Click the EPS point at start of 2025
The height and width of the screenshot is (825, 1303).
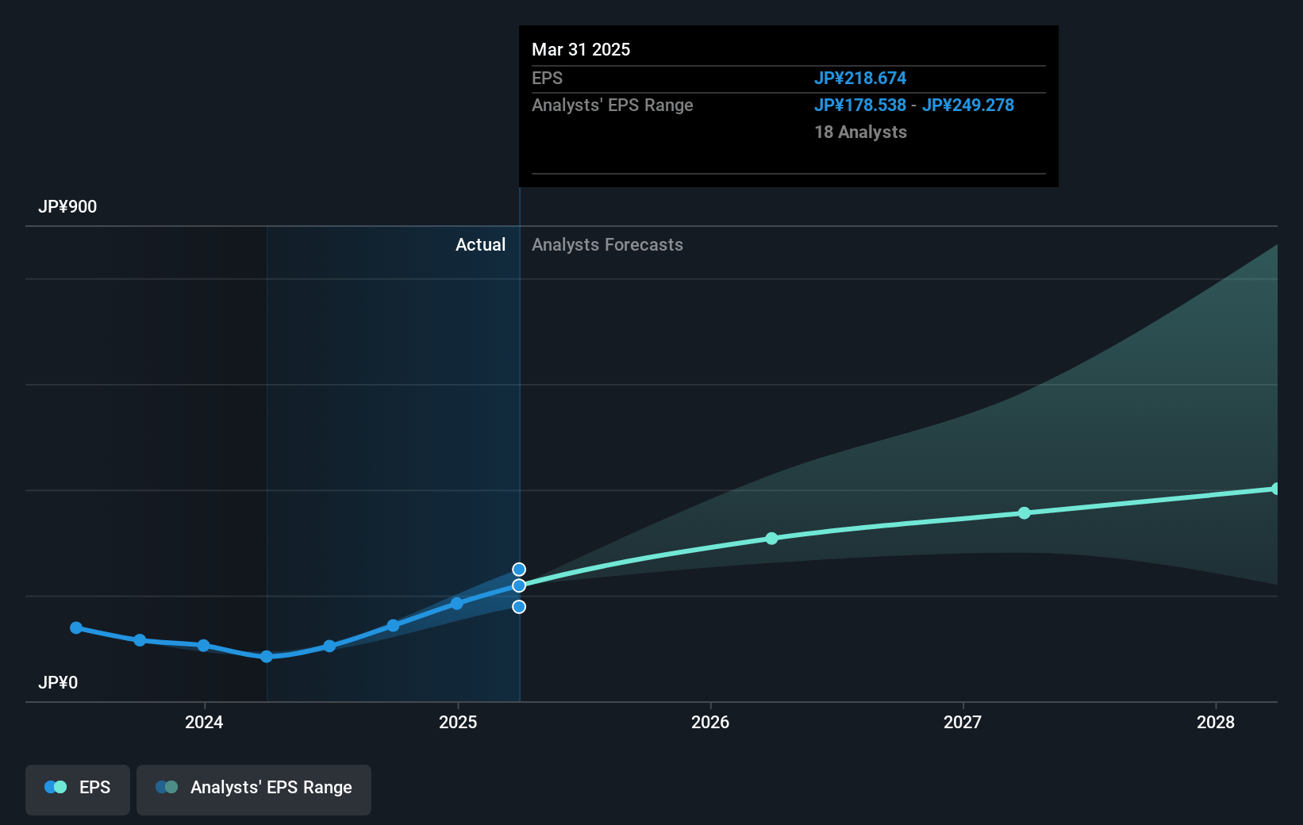click(x=457, y=604)
